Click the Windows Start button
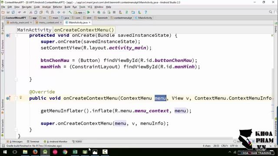This screenshot has width=278, height=156. click(5, 152)
